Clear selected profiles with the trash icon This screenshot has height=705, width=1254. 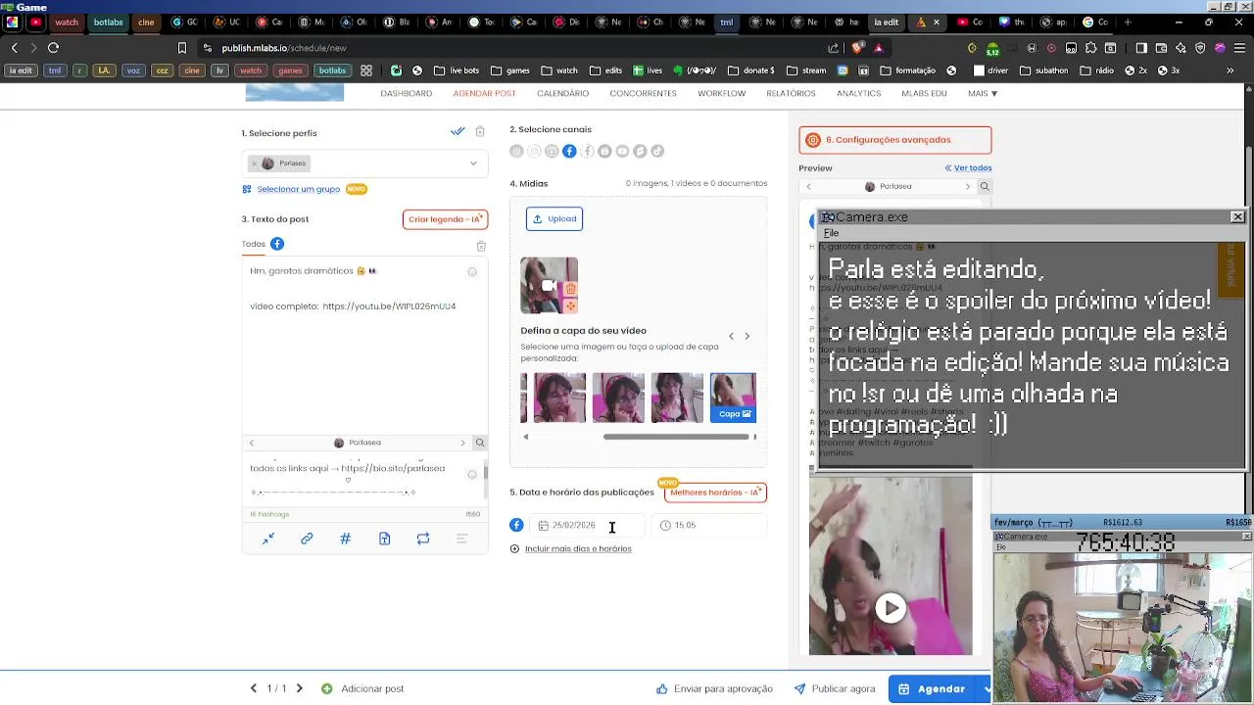[x=480, y=131]
